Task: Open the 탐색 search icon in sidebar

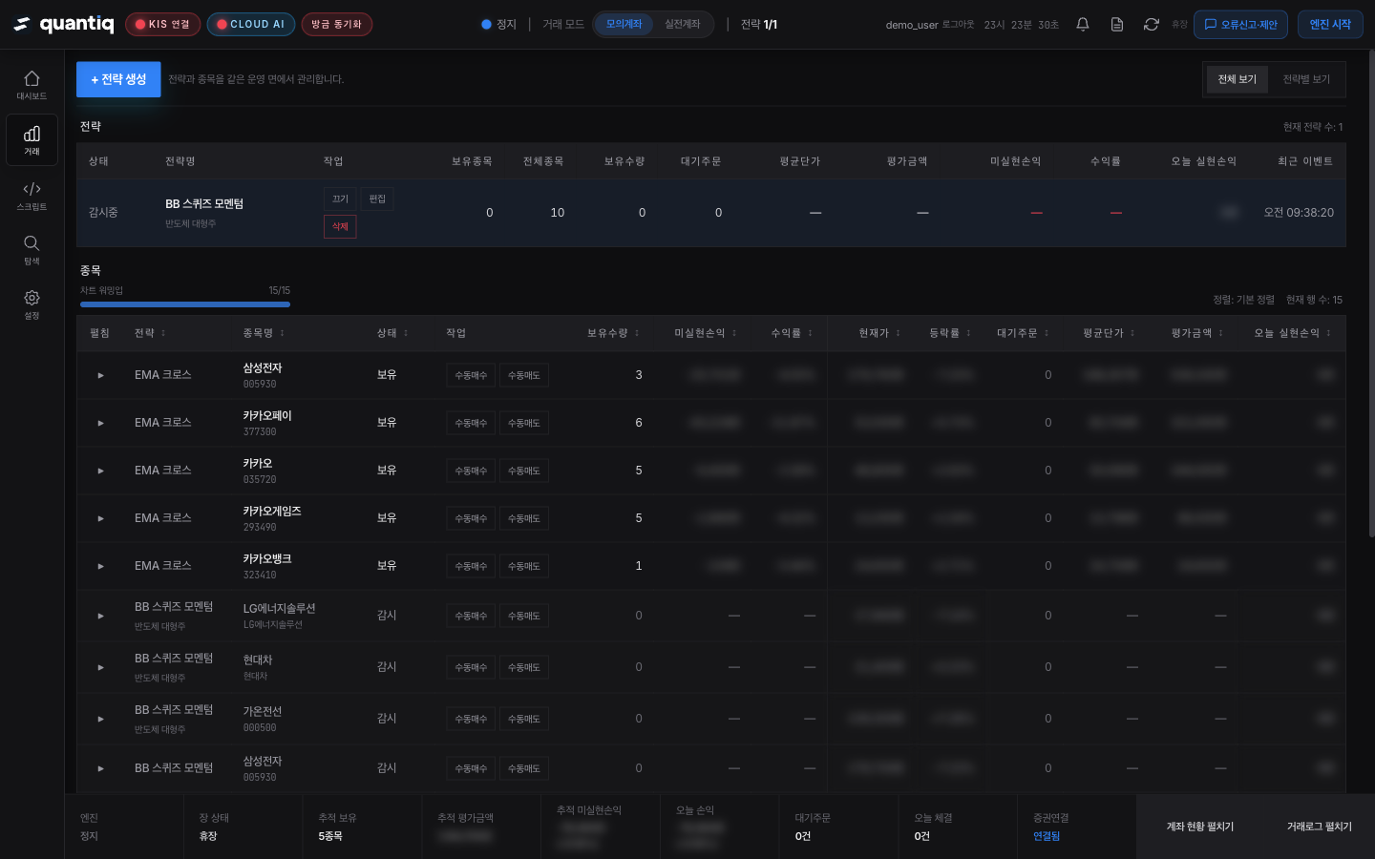Action: 32,249
